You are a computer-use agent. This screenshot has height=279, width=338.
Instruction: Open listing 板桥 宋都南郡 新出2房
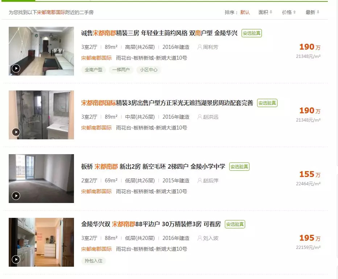tap(153, 166)
